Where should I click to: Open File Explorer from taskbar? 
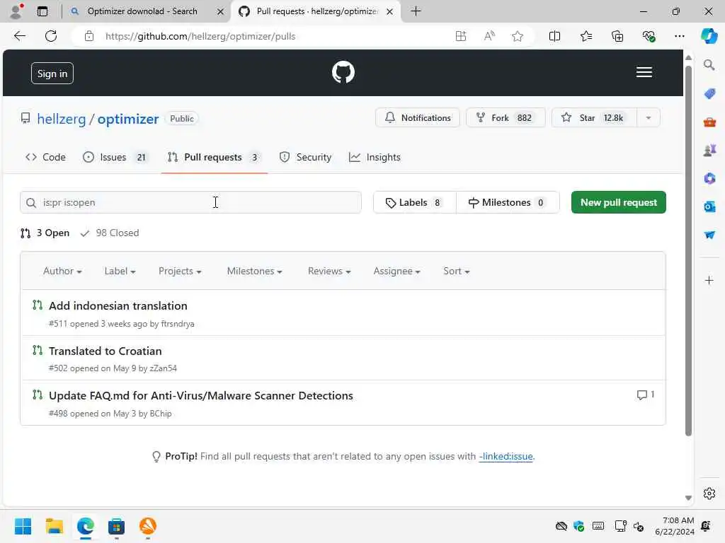[x=54, y=526]
